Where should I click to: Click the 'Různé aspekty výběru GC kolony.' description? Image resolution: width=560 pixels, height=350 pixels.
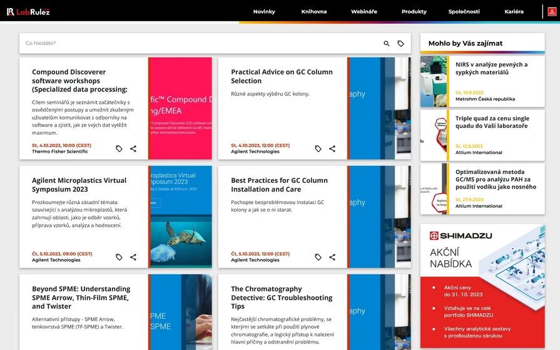point(270,94)
